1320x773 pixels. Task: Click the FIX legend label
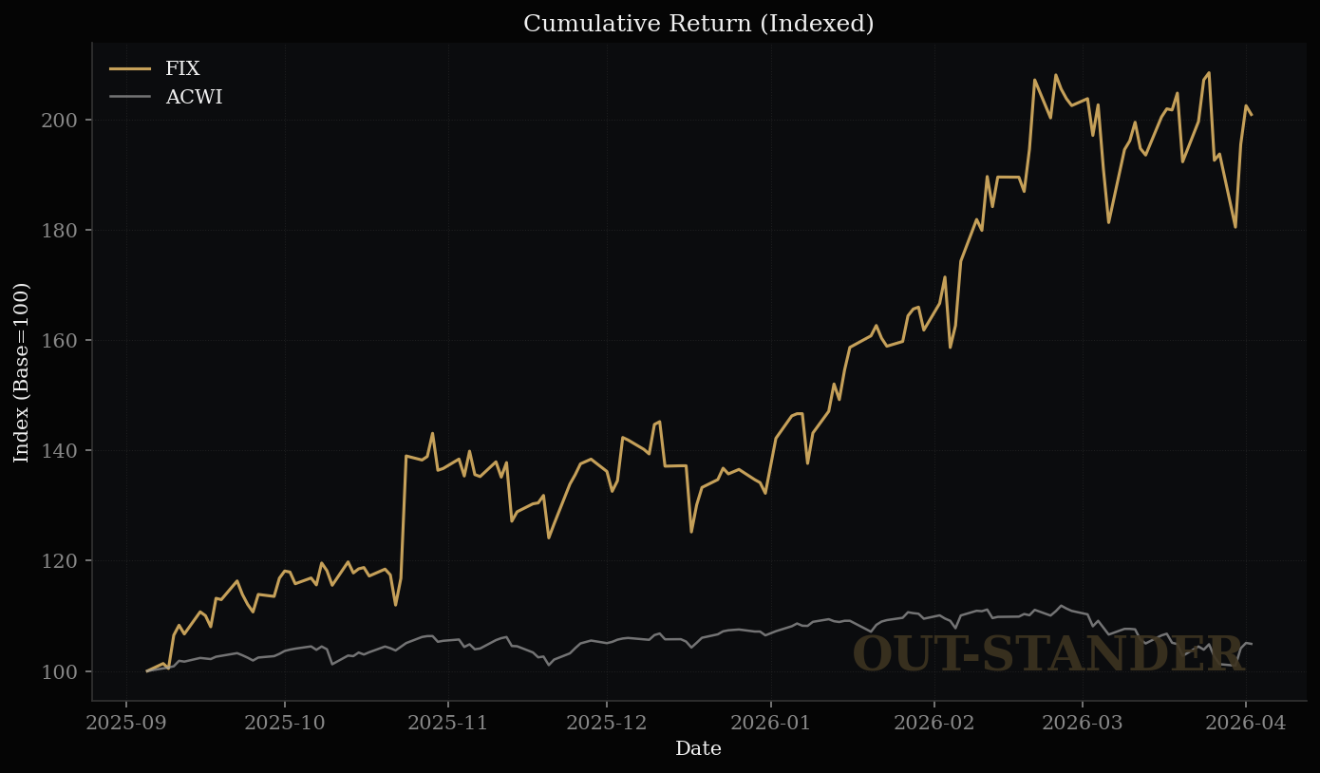coord(182,68)
